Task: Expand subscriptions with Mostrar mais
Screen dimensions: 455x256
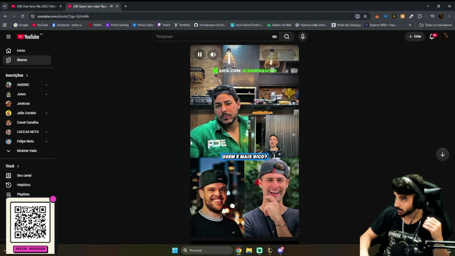Action: pos(27,151)
